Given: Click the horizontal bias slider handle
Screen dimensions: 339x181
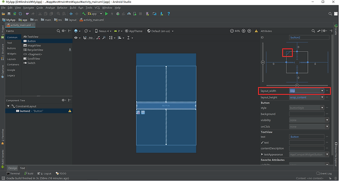Looking at the screenshot, I should tap(297, 85).
